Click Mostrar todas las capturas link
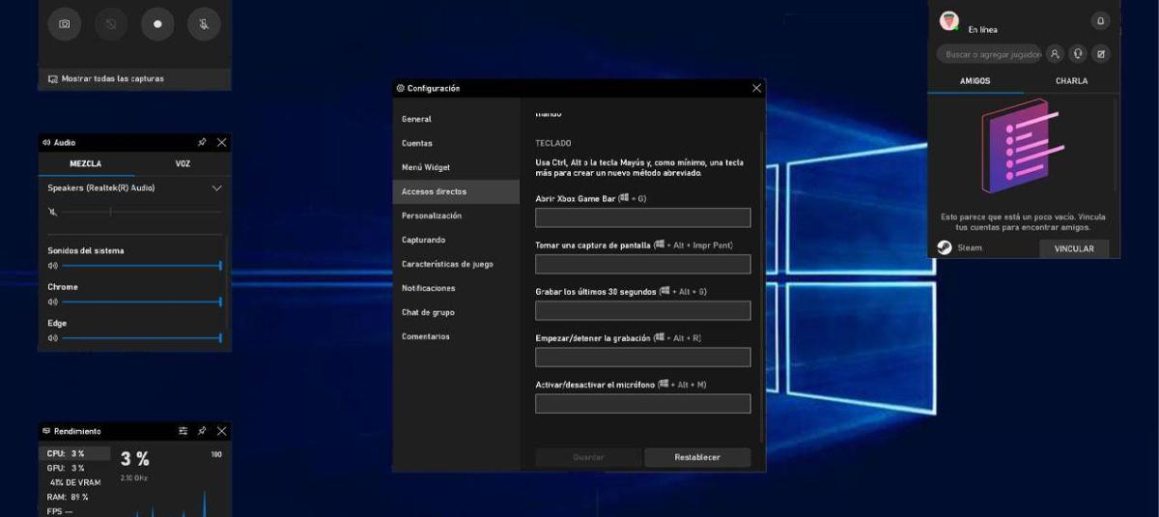The width and height of the screenshot is (1159, 517). 112,78
